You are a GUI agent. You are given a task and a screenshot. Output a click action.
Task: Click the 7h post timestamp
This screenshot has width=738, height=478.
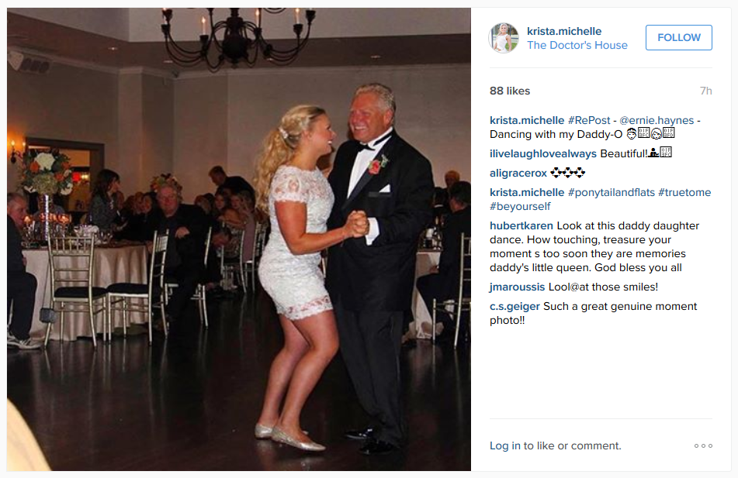click(705, 91)
